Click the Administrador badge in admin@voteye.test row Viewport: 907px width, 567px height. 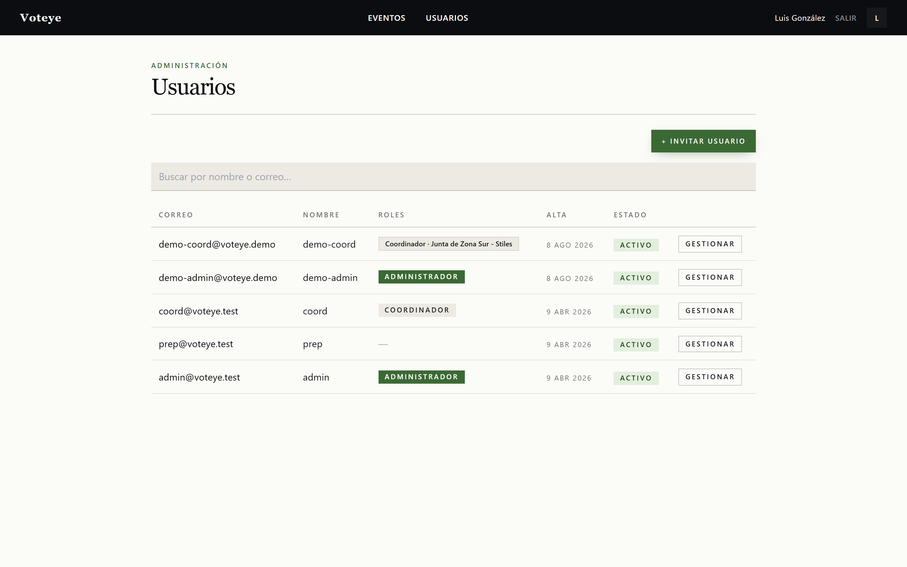(421, 377)
